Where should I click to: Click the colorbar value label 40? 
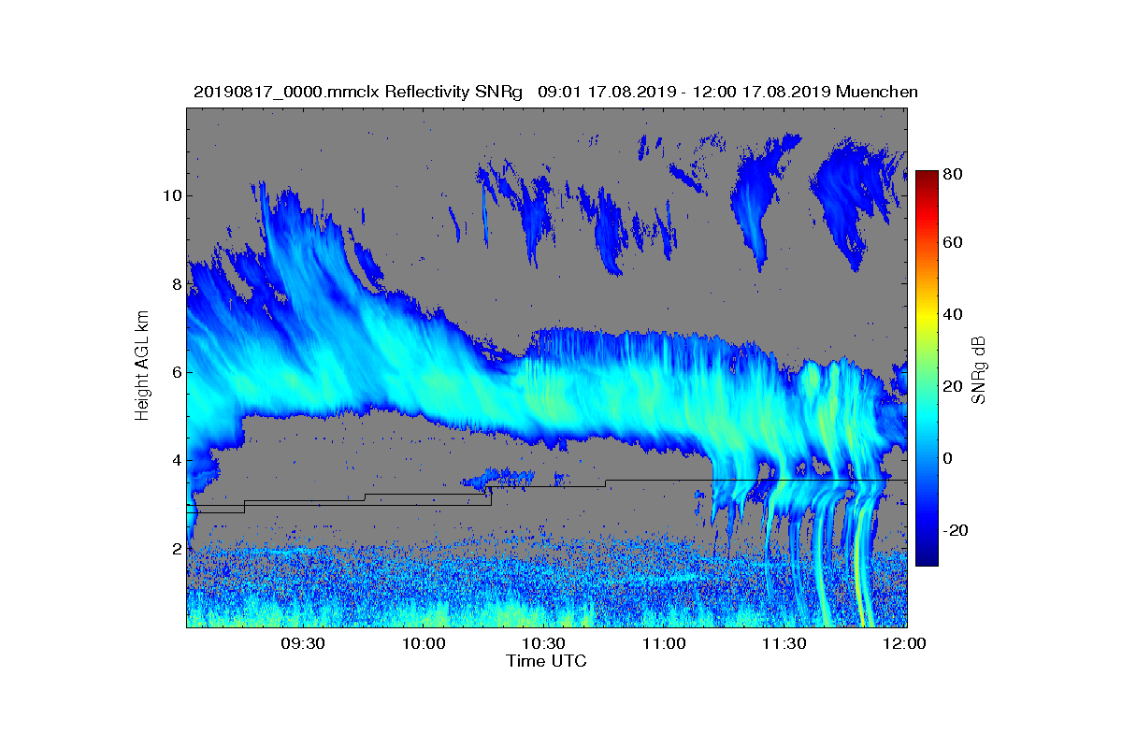pos(954,314)
